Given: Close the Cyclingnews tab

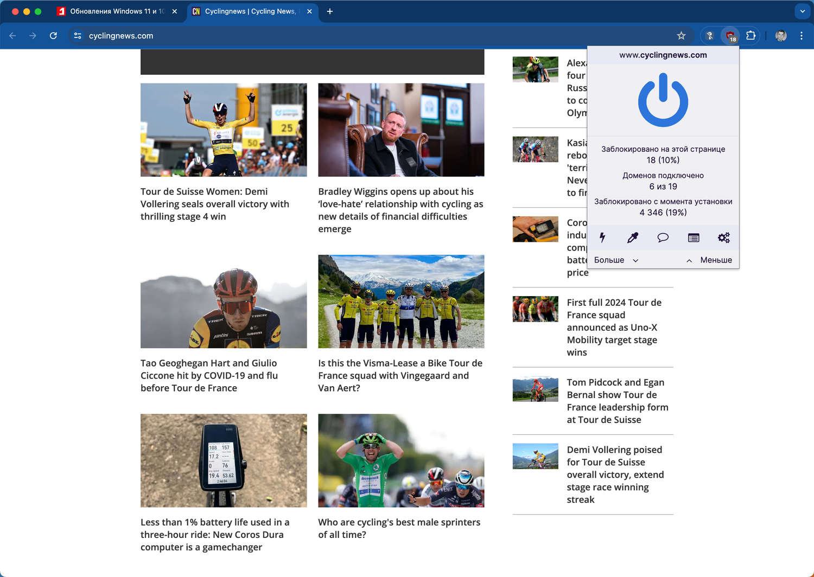Looking at the screenshot, I should coord(309,11).
